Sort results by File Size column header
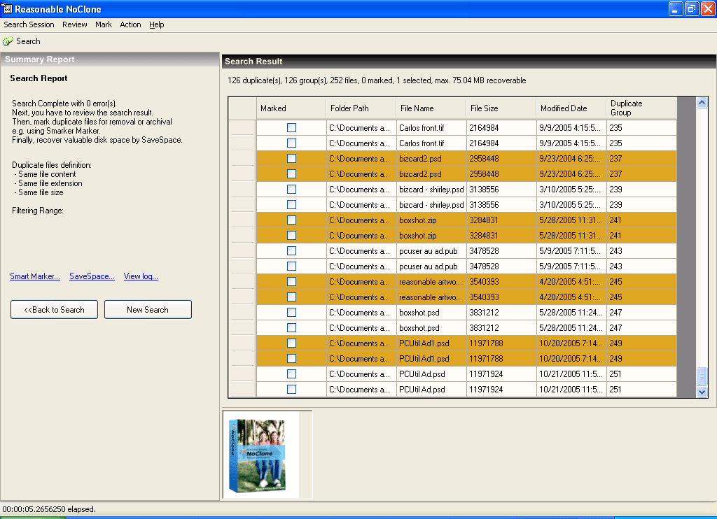717x519 pixels. point(501,108)
